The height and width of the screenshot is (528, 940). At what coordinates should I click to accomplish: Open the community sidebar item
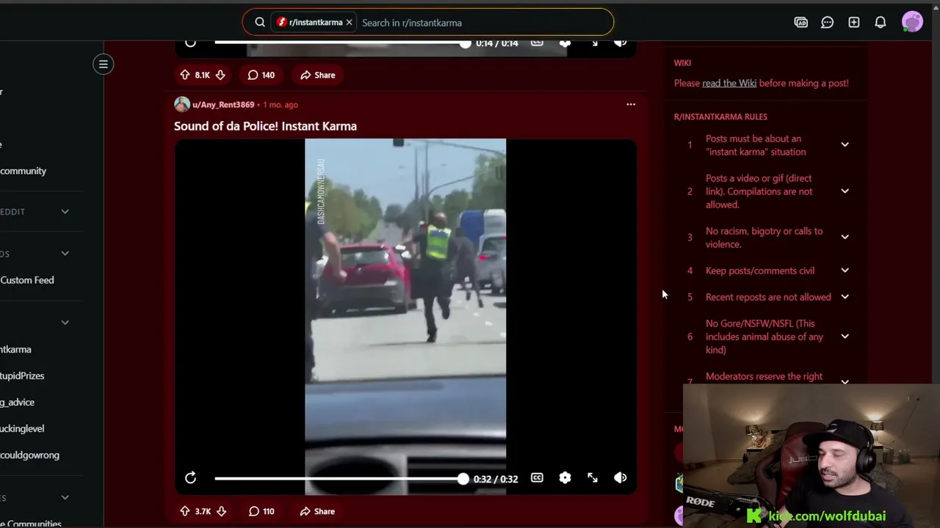point(23,171)
